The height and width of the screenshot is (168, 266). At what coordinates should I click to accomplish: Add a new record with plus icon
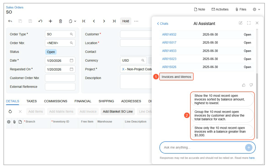pyautogui.click(x=50, y=21)
